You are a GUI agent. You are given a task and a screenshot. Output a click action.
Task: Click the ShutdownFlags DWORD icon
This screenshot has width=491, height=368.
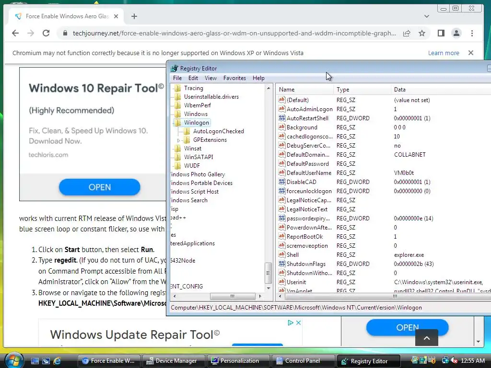coord(281,264)
